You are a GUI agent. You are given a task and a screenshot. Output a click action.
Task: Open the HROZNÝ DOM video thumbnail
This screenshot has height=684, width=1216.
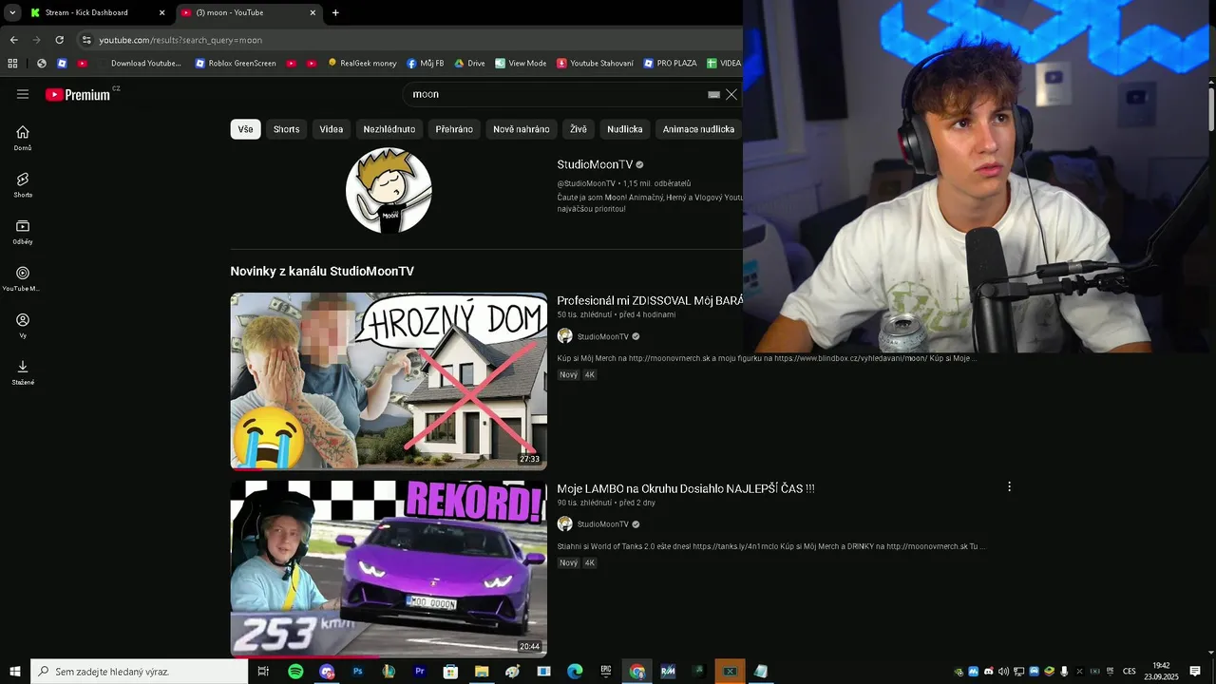click(389, 381)
